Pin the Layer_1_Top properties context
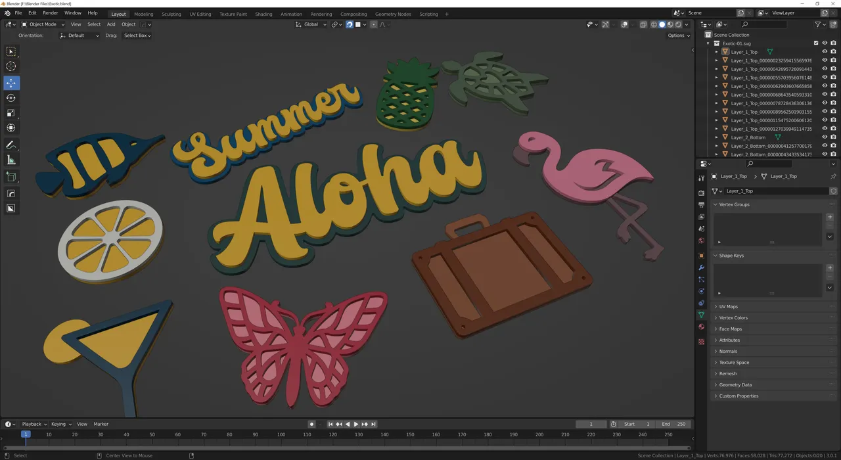 click(x=833, y=176)
